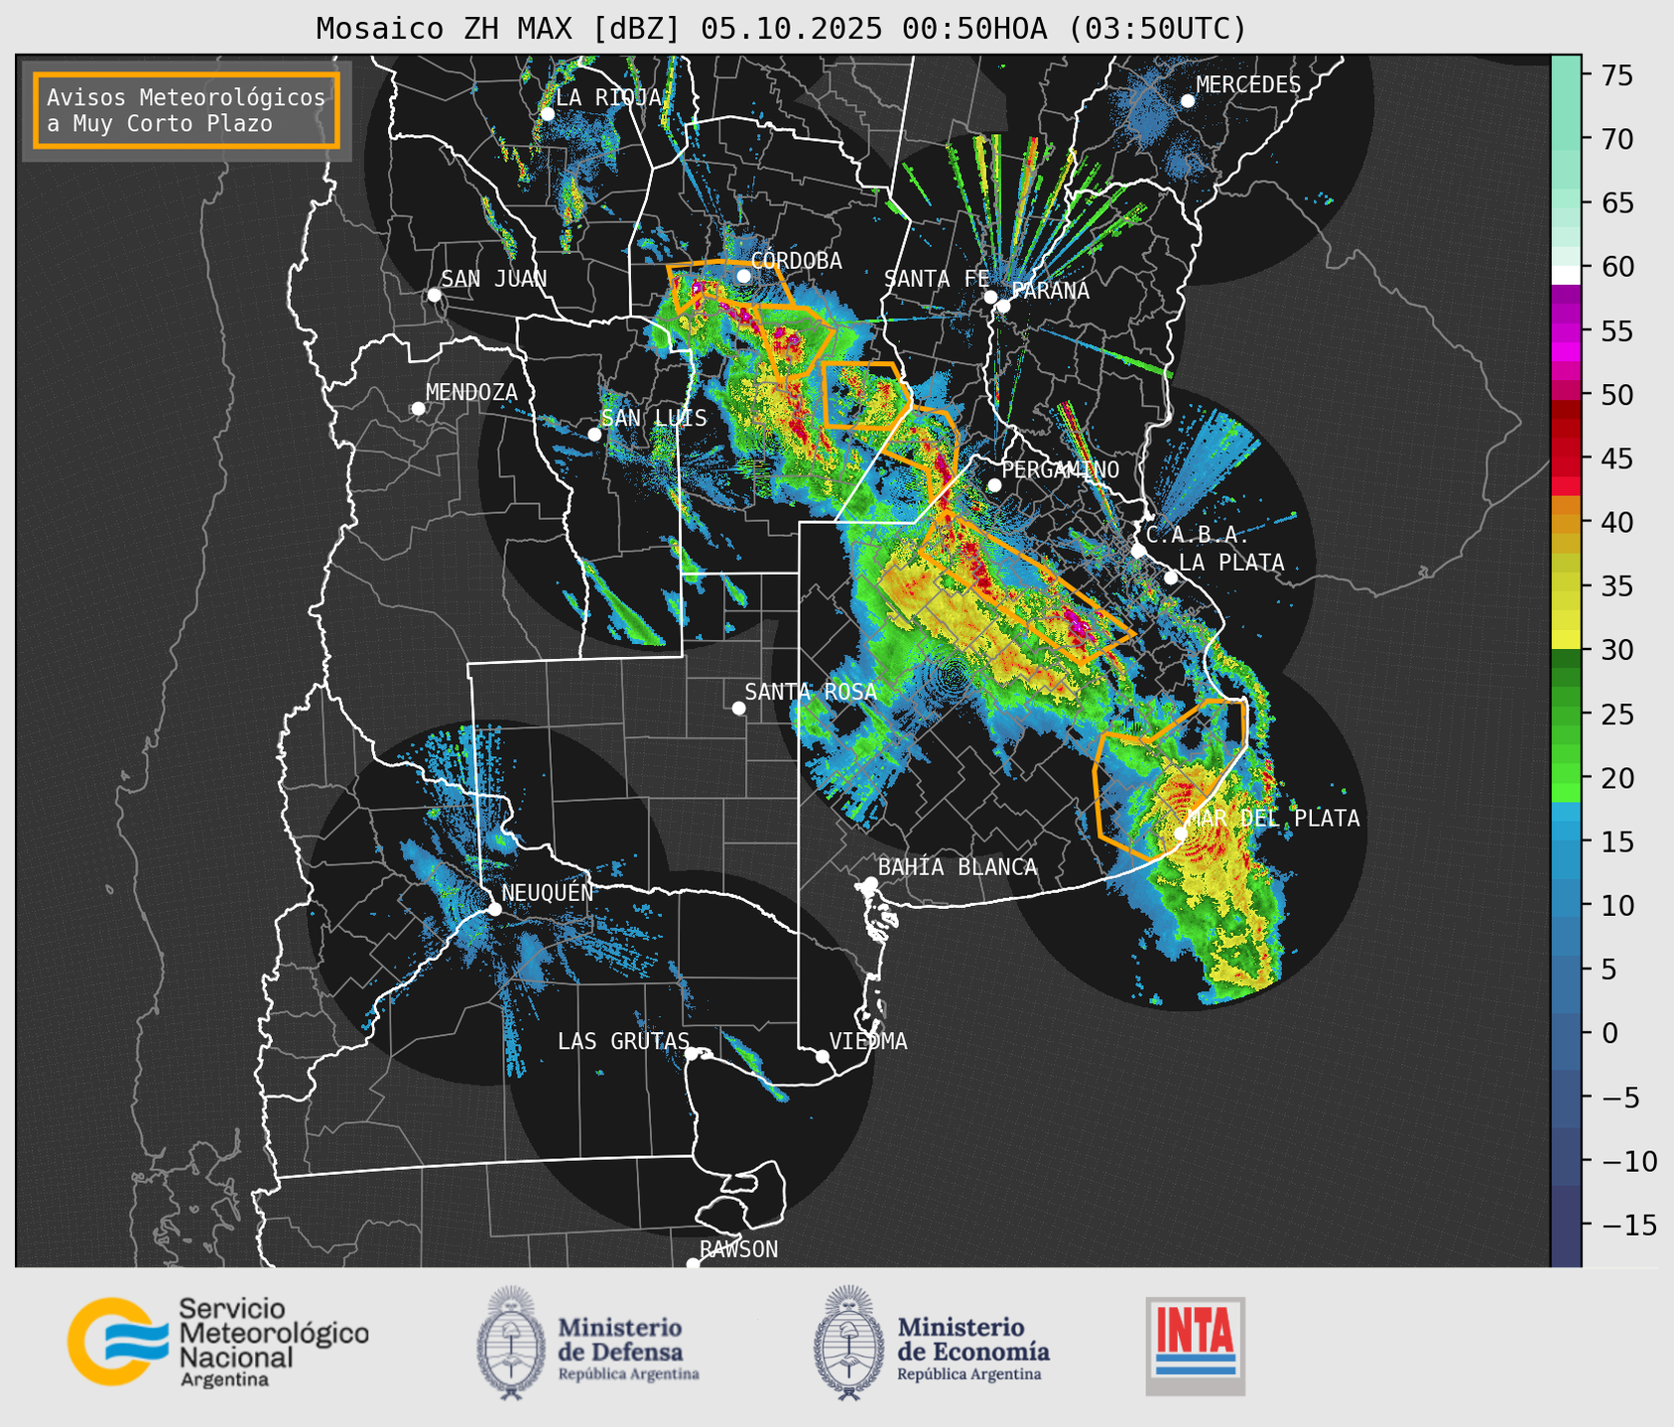This screenshot has height=1427, width=1674.
Task: Select the Bahía Blanca marker dot
Action: pos(870,883)
